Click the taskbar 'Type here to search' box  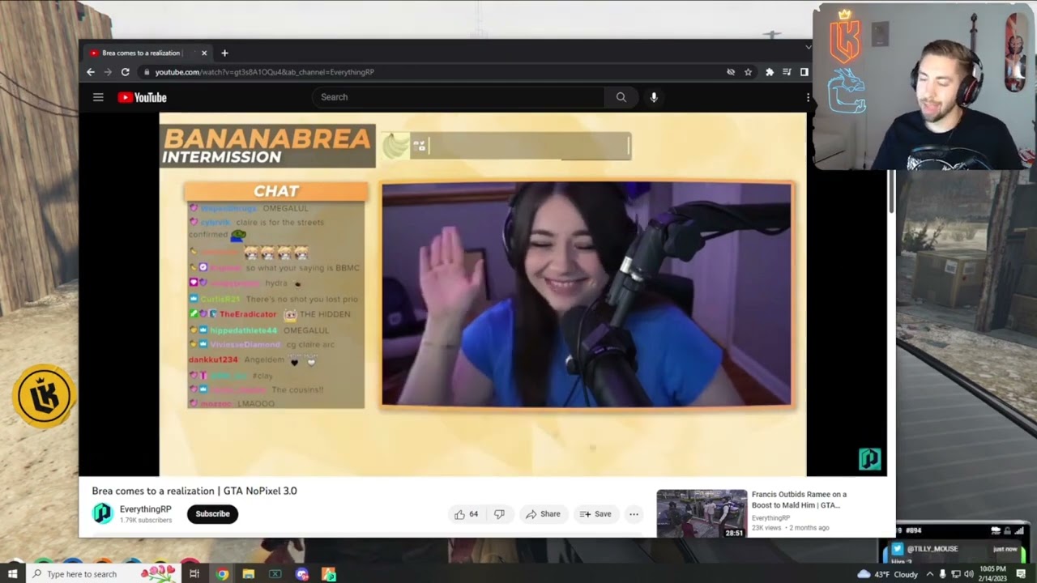[x=104, y=574]
